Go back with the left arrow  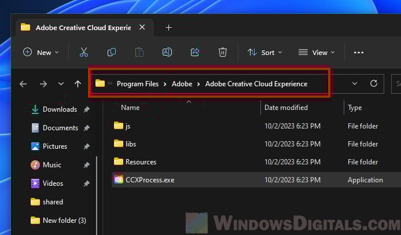point(23,84)
